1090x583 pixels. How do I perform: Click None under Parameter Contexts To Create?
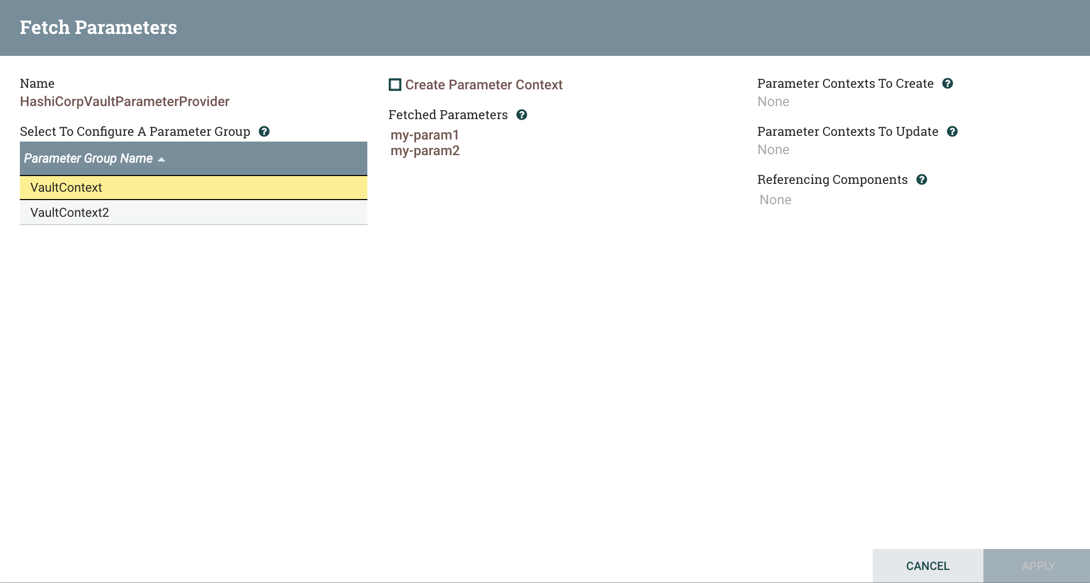(773, 101)
